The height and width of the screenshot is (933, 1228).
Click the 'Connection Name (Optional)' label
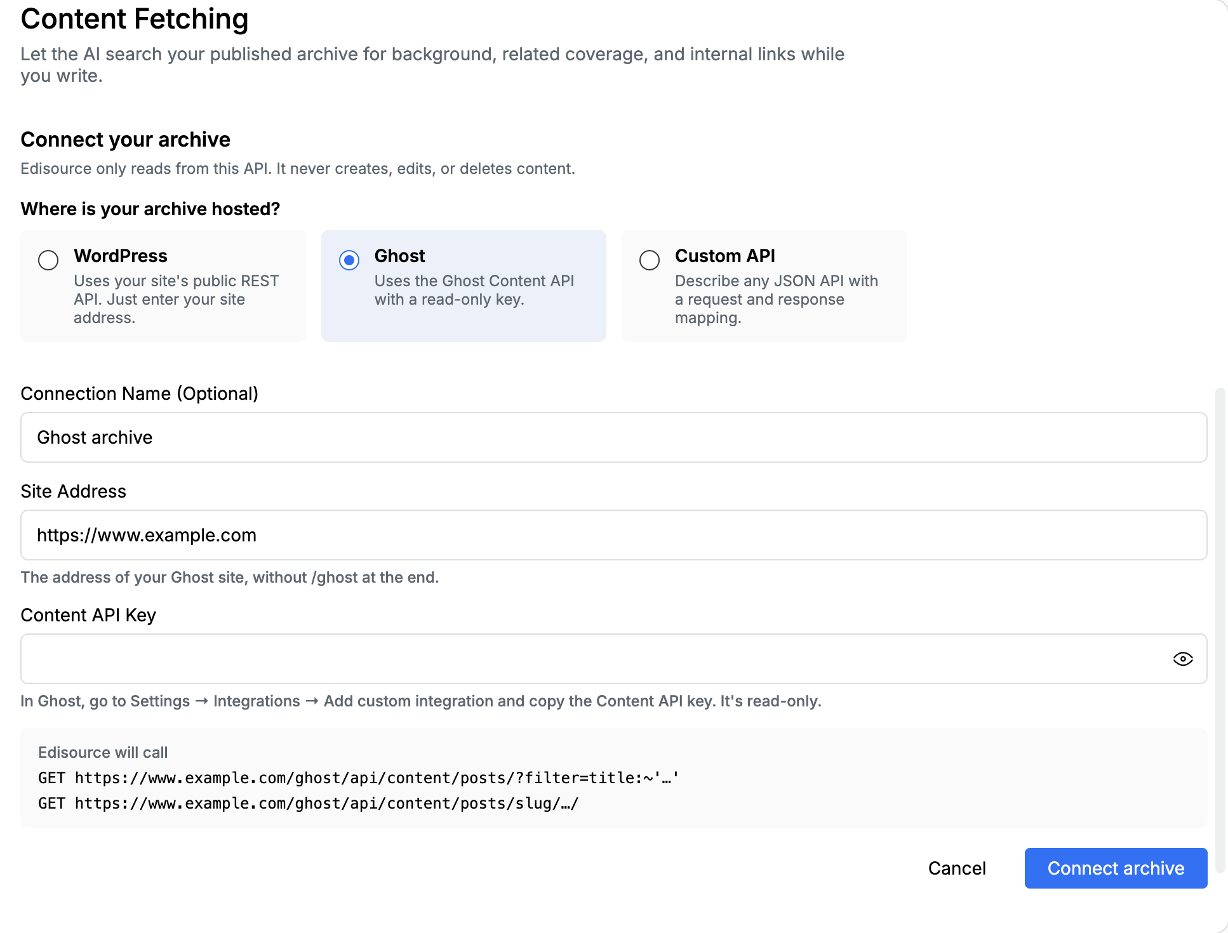click(x=140, y=394)
